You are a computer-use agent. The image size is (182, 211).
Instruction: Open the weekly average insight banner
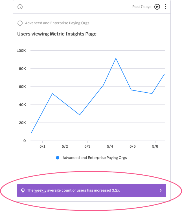tap(92, 190)
